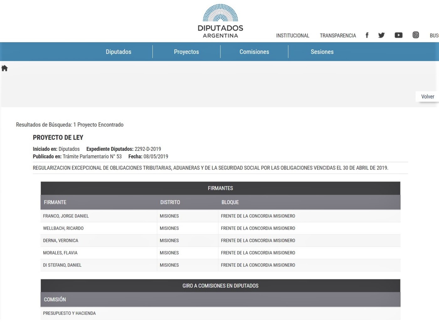Open the TRANSPARENCIA link
The width and height of the screenshot is (439, 322).
click(x=338, y=36)
